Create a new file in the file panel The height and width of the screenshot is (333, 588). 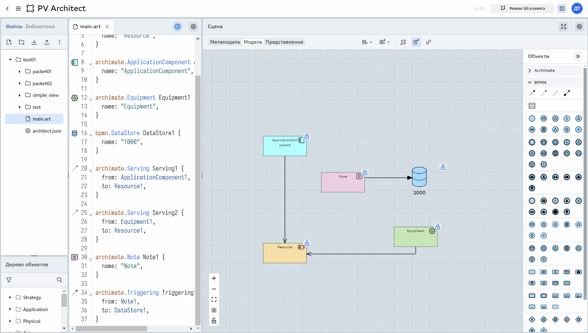[x=9, y=42]
